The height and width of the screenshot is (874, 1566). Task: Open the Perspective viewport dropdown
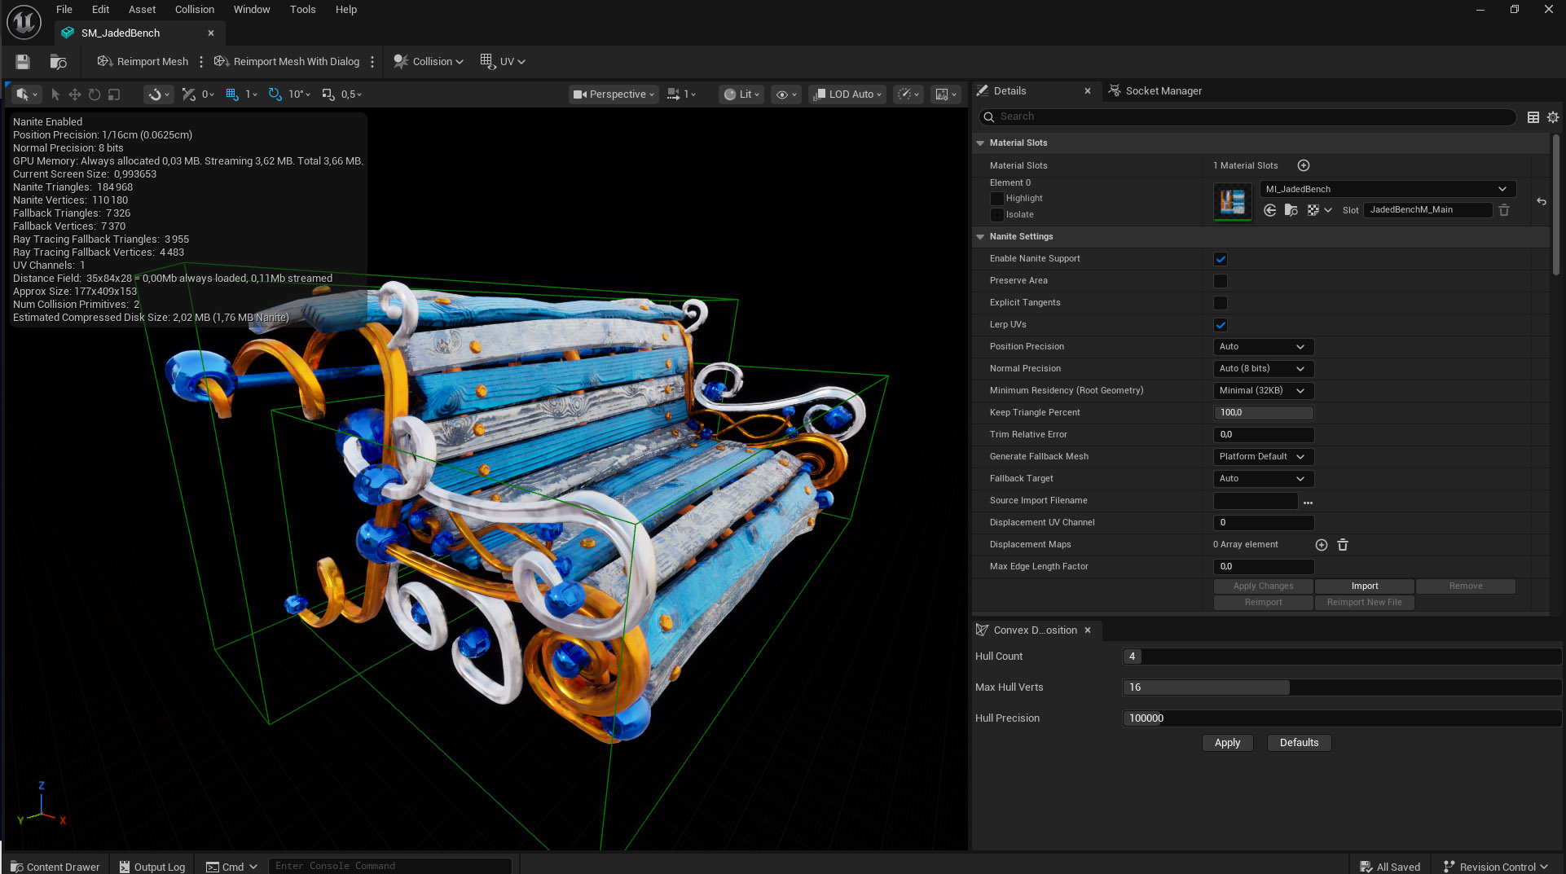tap(614, 94)
